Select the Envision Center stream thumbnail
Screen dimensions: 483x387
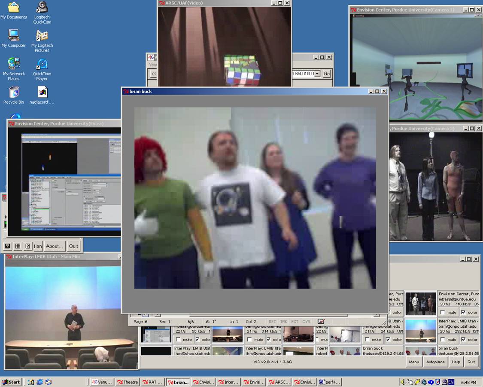point(420,304)
